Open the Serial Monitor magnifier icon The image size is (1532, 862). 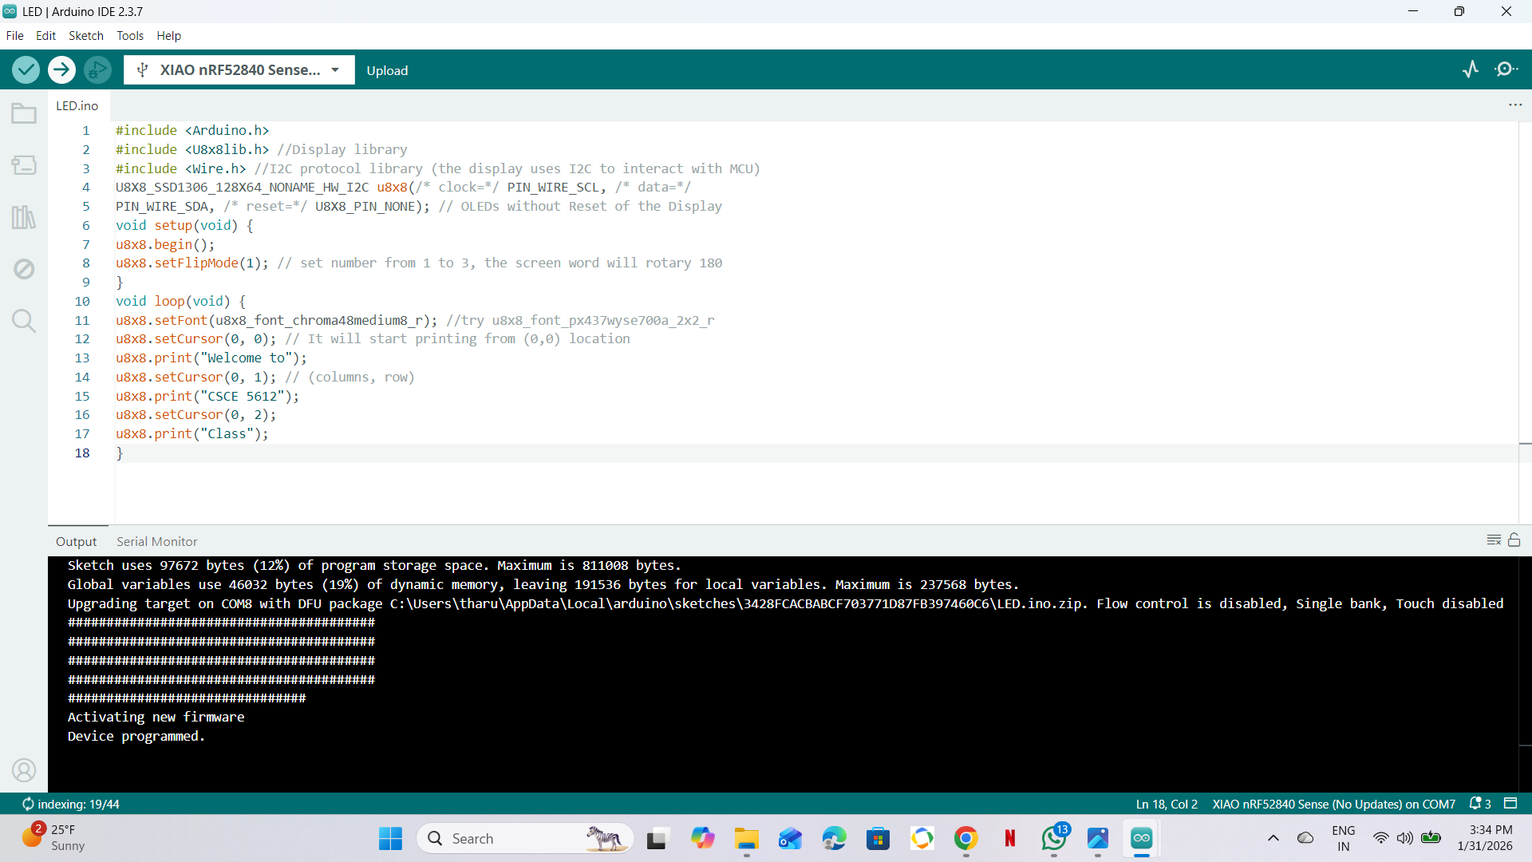tap(1506, 69)
